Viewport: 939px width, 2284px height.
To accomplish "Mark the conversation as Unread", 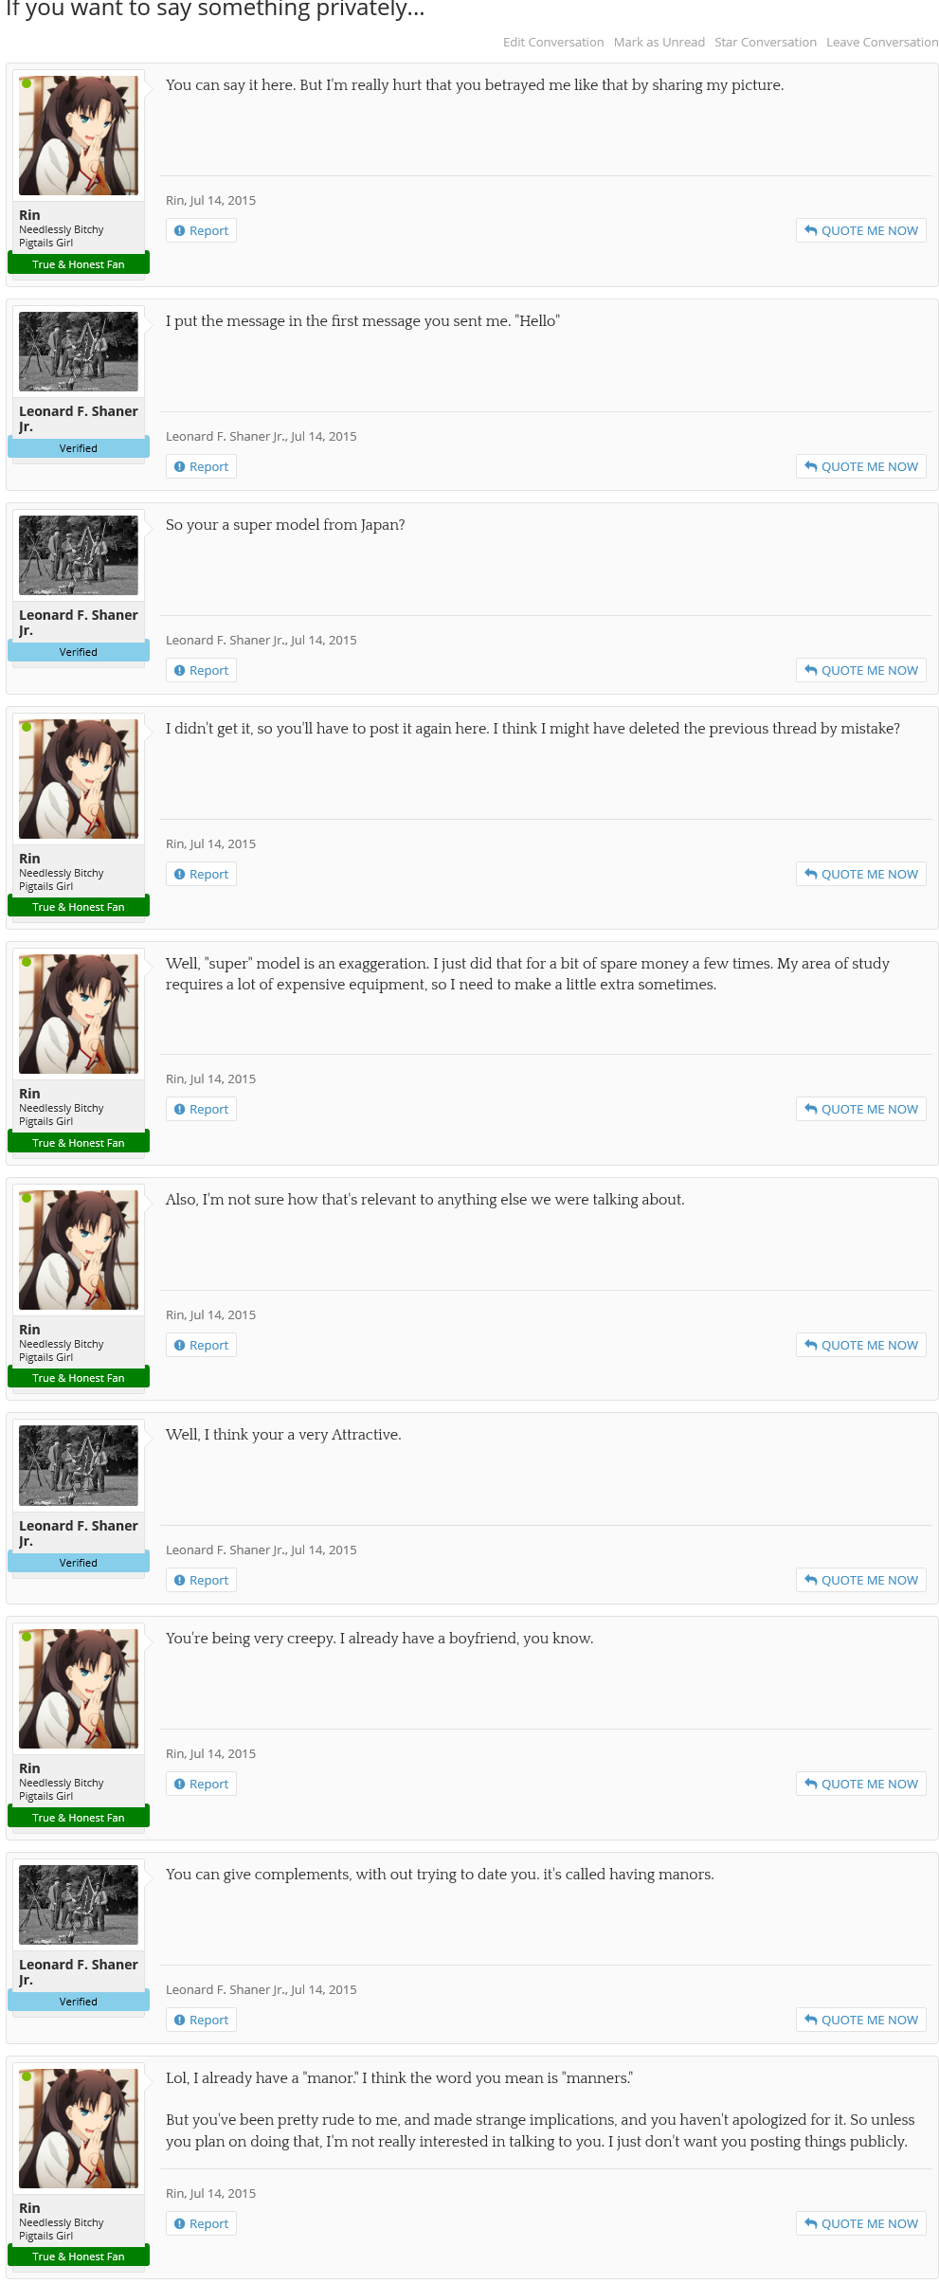I will [x=659, y=42].
